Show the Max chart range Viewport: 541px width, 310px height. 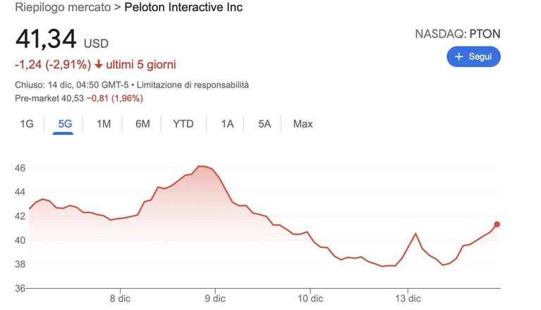pos(303,124)
